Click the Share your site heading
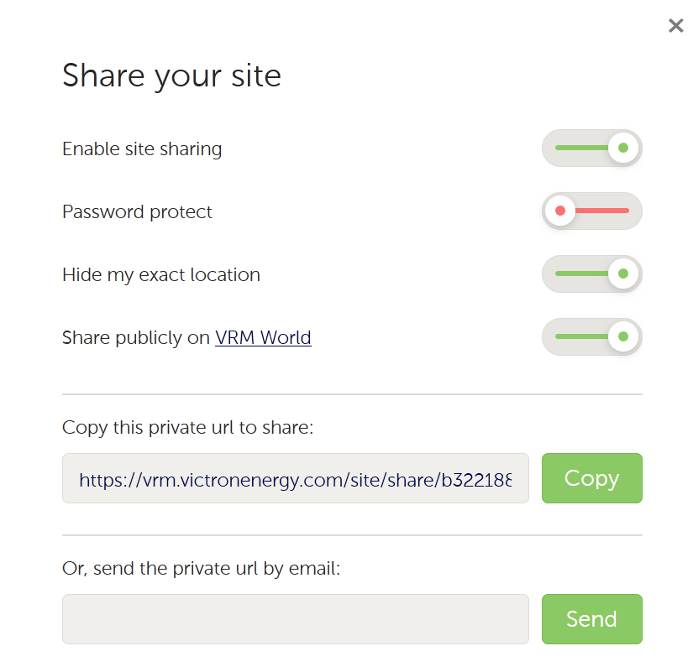The height and width of the screenshot is (672, 693). (x=171, y=76)
